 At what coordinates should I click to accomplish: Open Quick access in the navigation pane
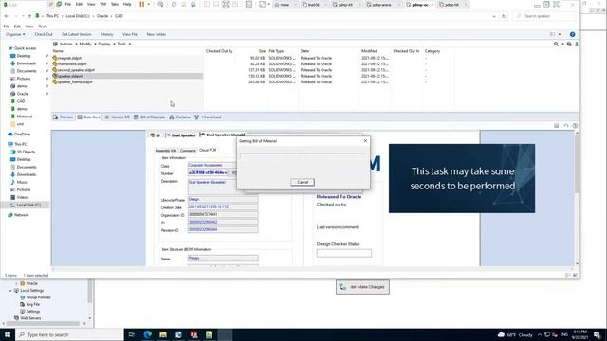click(25, 48)
